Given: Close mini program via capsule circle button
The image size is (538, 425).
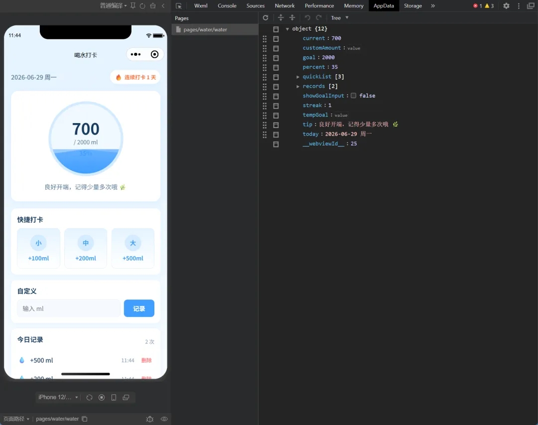Looking at the screenshot, I should pos(154,54).
